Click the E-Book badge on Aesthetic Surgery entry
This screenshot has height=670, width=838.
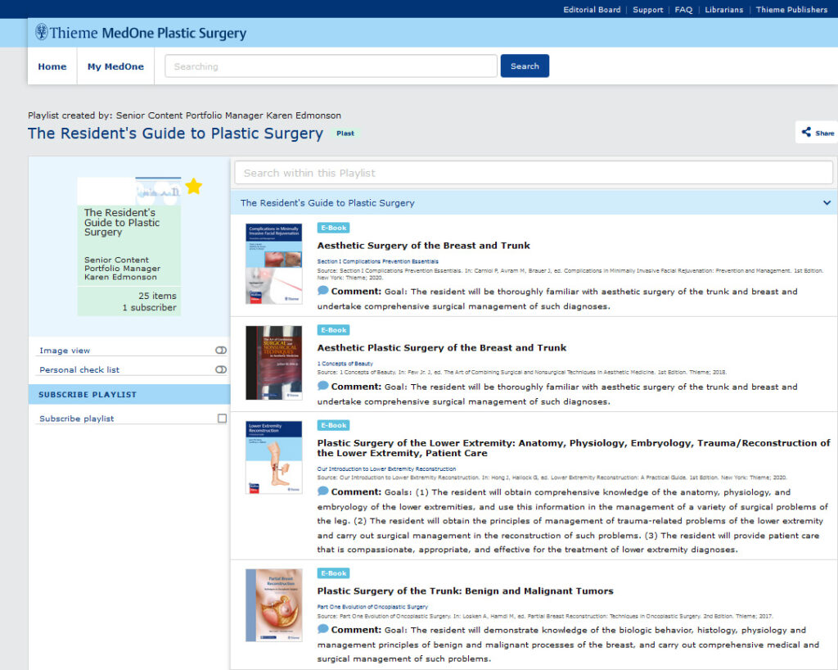333,228
